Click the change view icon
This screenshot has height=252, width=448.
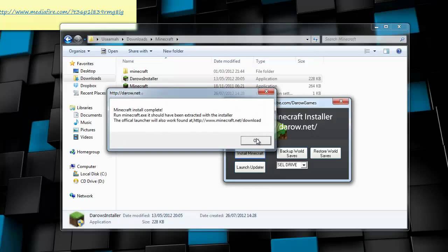point(367,51)
